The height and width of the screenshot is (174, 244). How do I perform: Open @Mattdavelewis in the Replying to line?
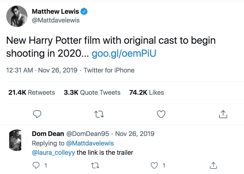coord(90,143)
